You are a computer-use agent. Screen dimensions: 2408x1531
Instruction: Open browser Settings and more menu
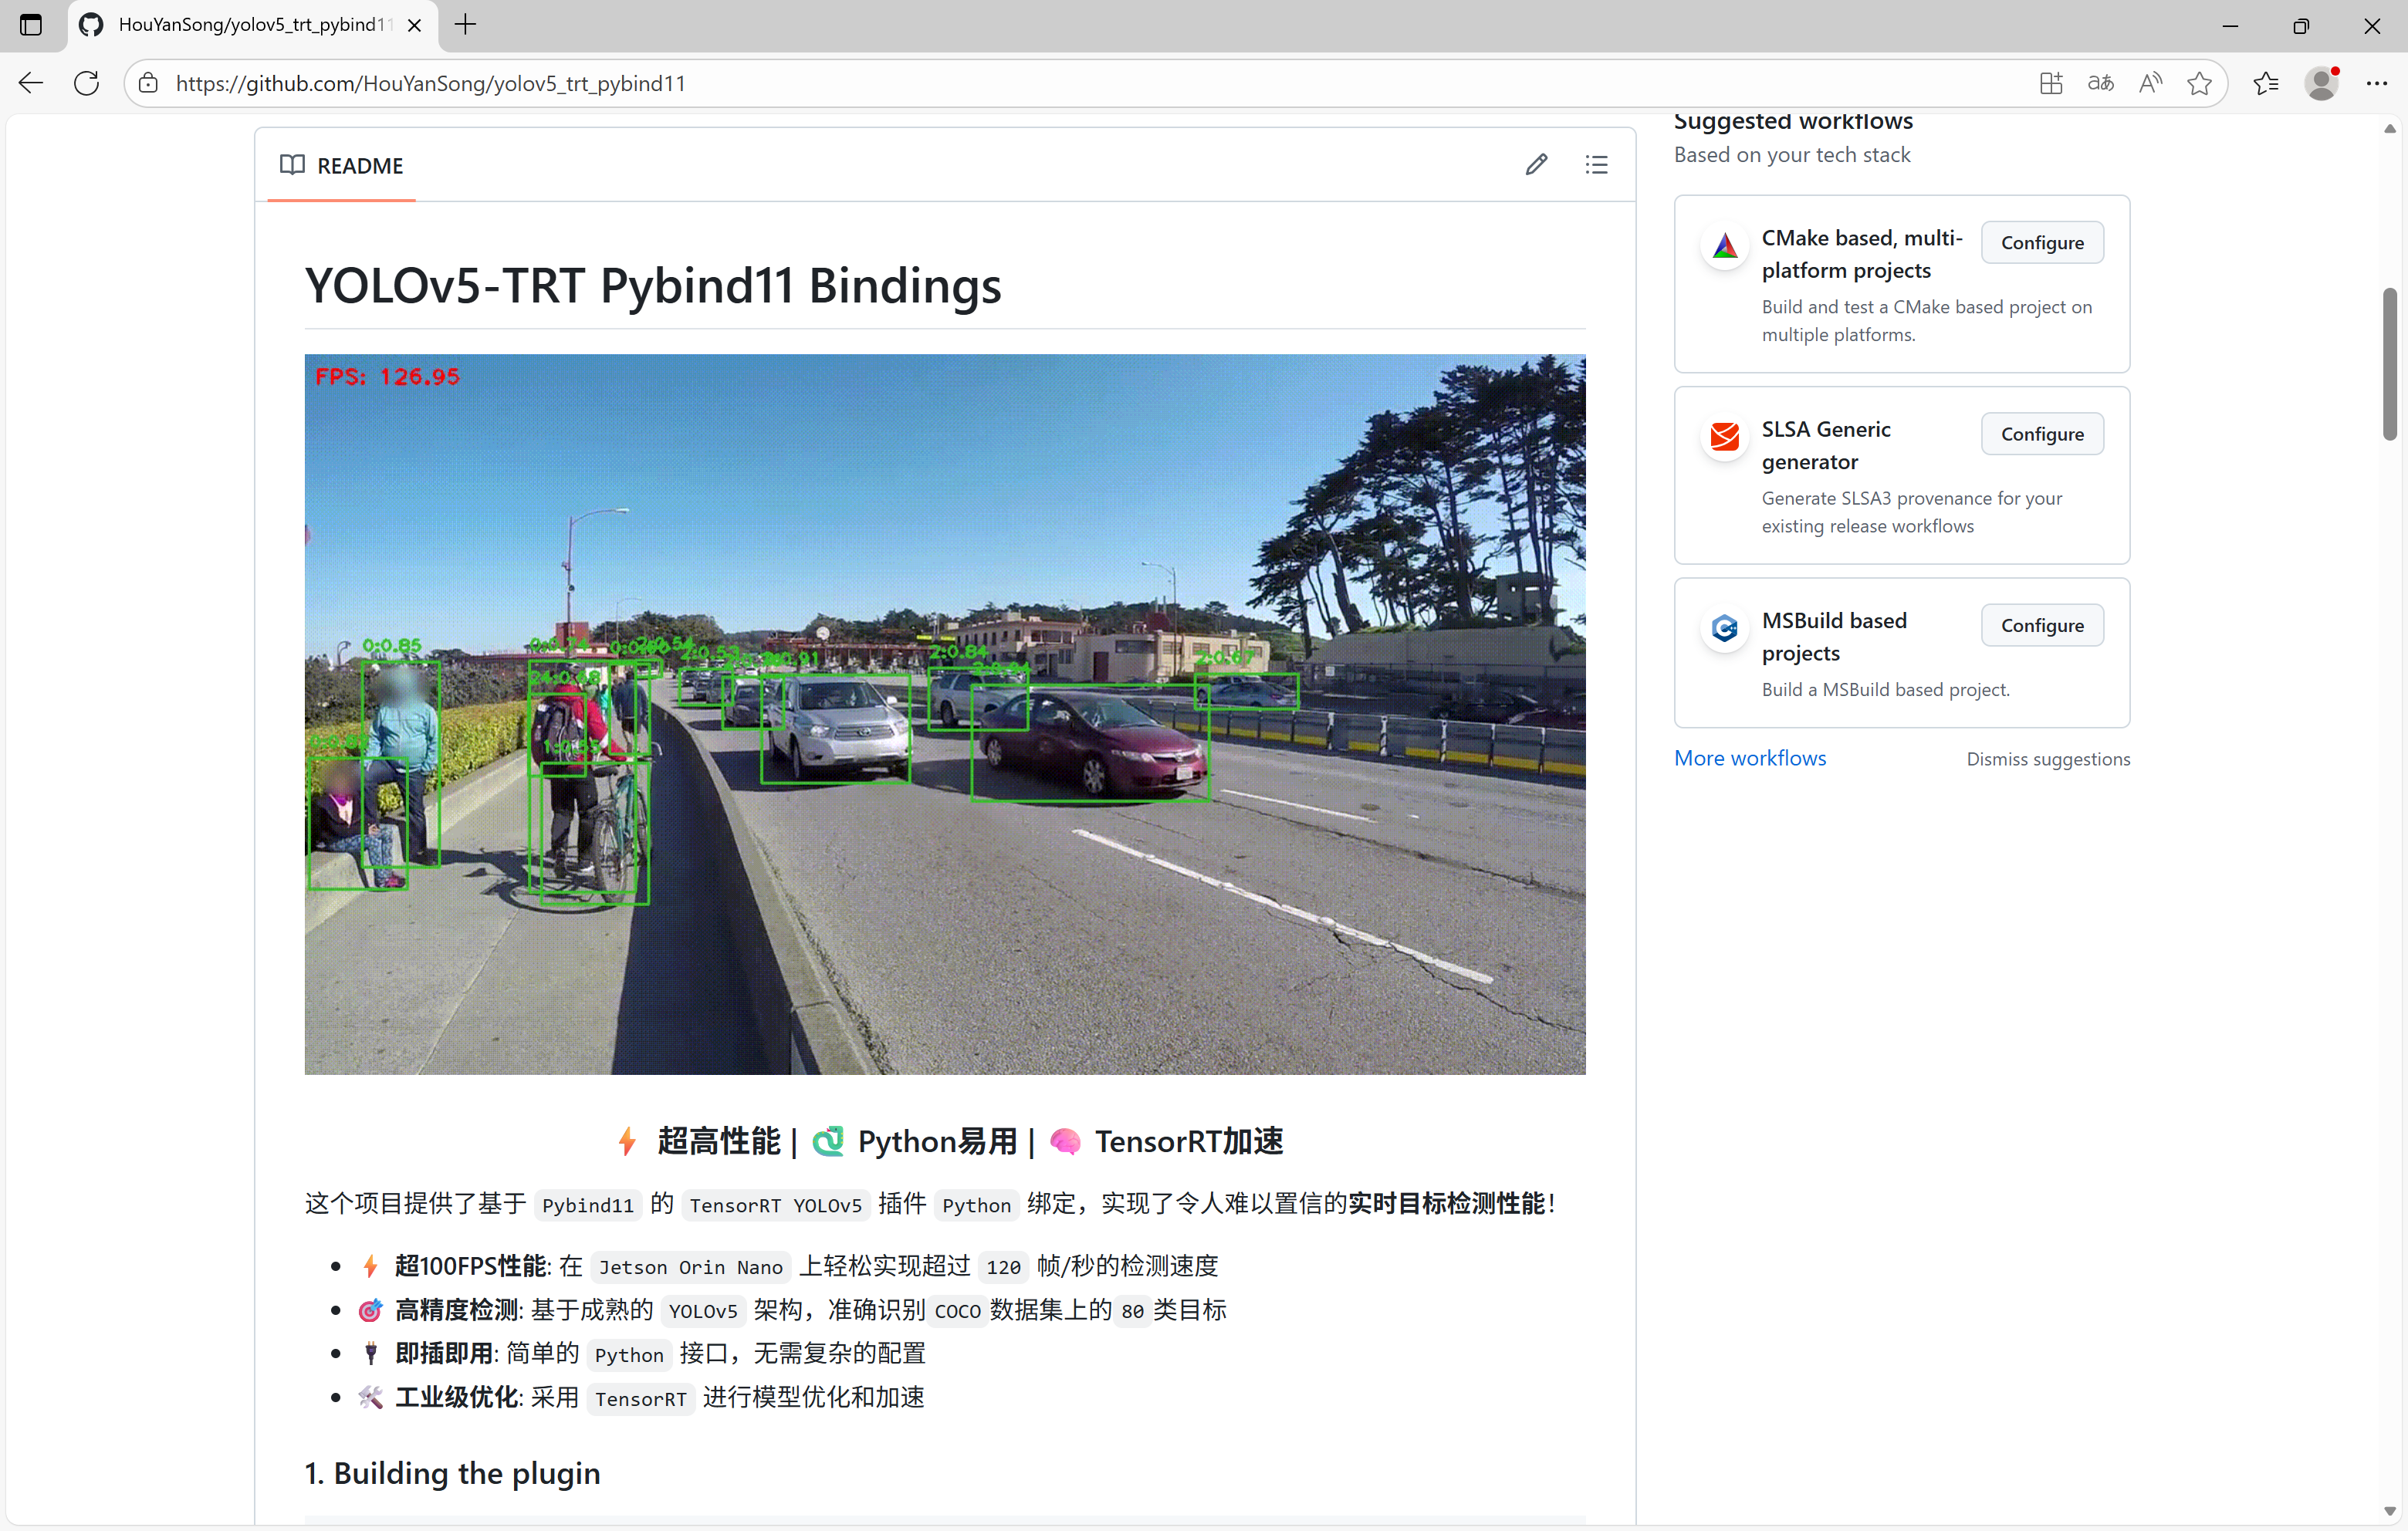(x=2377, y=83)
